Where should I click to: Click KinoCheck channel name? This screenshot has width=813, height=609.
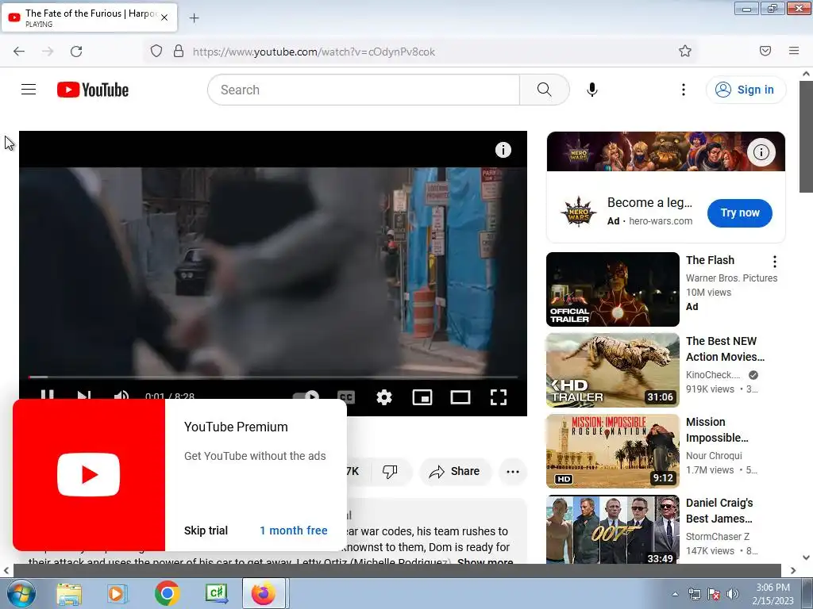[713, 374]
